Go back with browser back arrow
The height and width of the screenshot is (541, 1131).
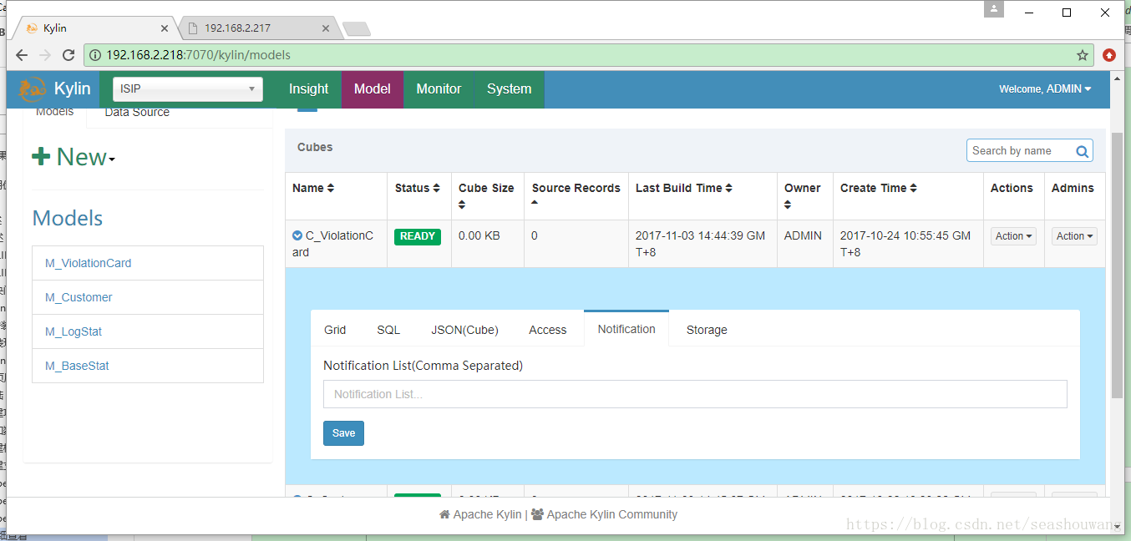22,55
